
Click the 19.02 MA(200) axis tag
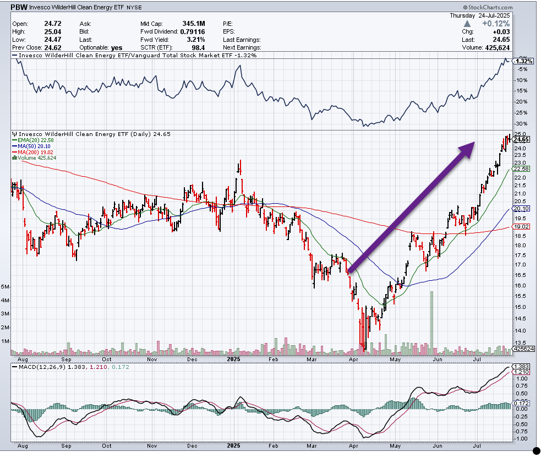coord(521,227)
